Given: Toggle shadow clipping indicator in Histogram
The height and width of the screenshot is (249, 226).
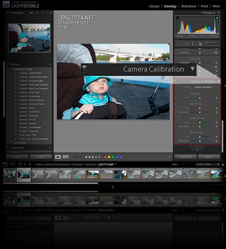Looking at the screenshot, I should (x=178, y=18).
